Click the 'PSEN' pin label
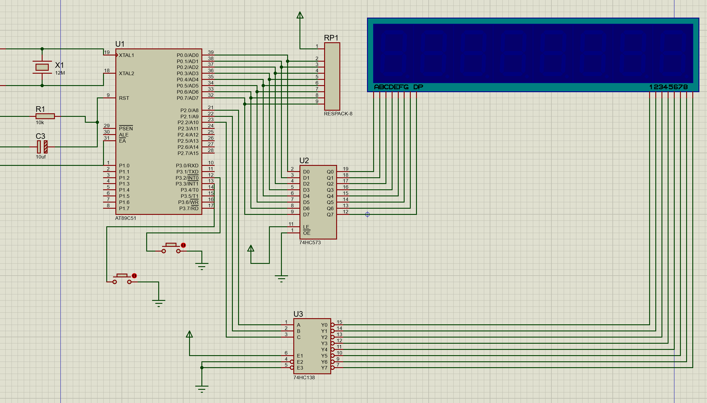 coord(126,129)
